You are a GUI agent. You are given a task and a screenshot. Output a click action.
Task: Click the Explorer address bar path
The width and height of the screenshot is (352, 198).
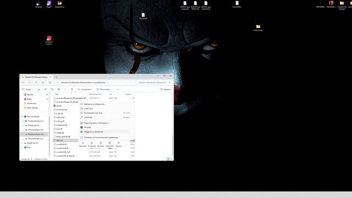pyautogui.click(x=83, y=82)
